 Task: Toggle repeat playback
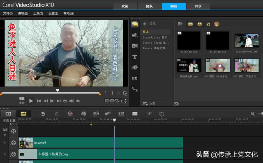point(65,101)
